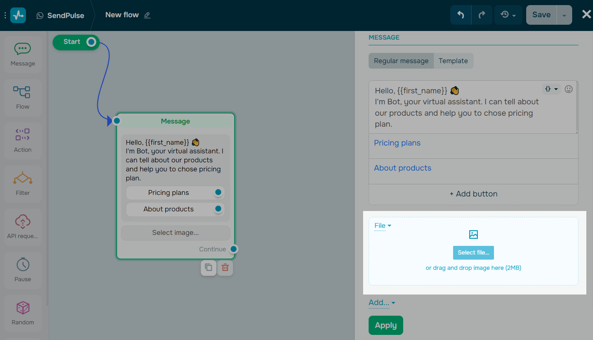This screenshot has height=340, width=593.
Task: Click the Select file... button
Action: point(473,253)
